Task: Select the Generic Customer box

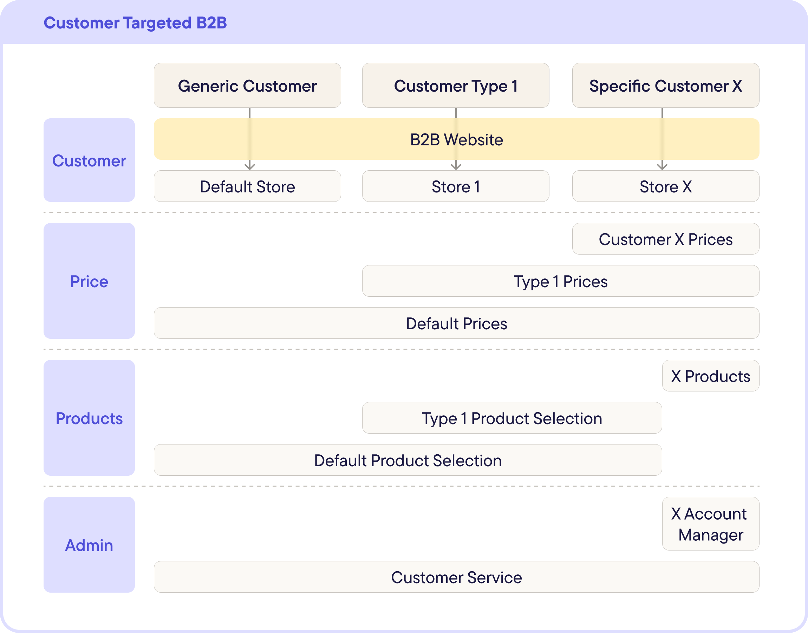Action: [x=247, y=85]
